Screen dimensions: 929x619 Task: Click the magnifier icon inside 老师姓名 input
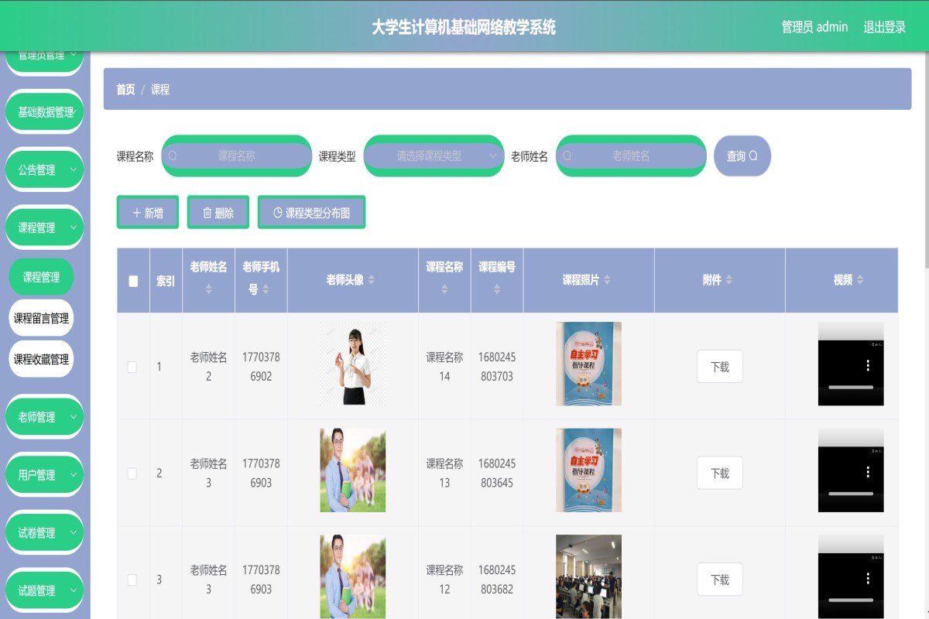[570, 156]
